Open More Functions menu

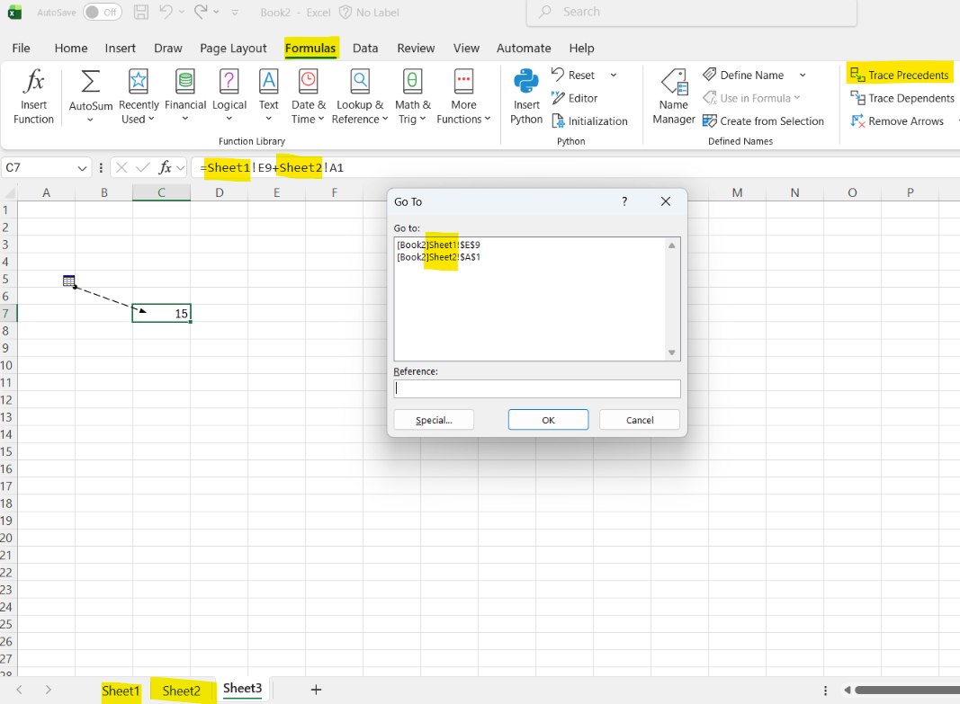(x=463, y=96)
